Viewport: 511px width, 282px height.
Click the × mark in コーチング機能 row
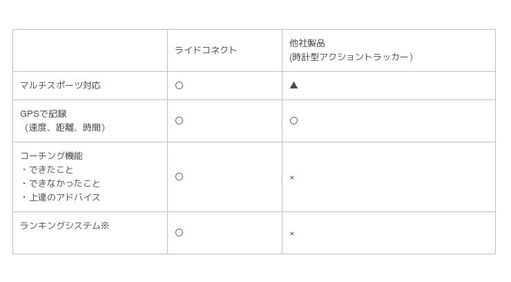292,178
